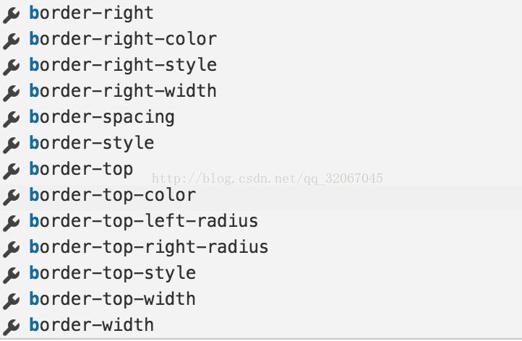The height and width of the screenshot is (341, 522).
Task: Click the wrench icon beside border-right
Action: click(12, 15)
